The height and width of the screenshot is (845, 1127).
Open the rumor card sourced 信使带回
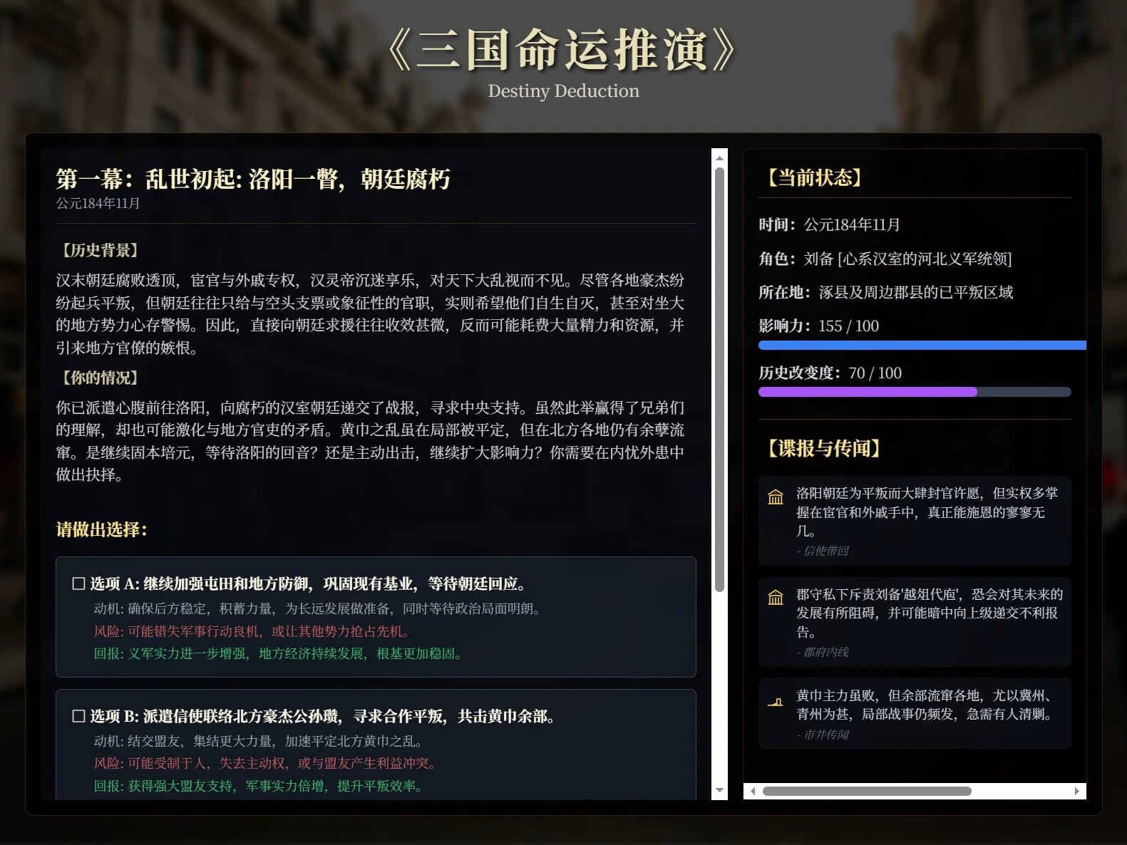[x=915, y=521]
